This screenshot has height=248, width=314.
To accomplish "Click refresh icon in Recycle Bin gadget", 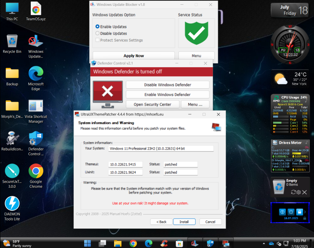I will click(293, 192).
